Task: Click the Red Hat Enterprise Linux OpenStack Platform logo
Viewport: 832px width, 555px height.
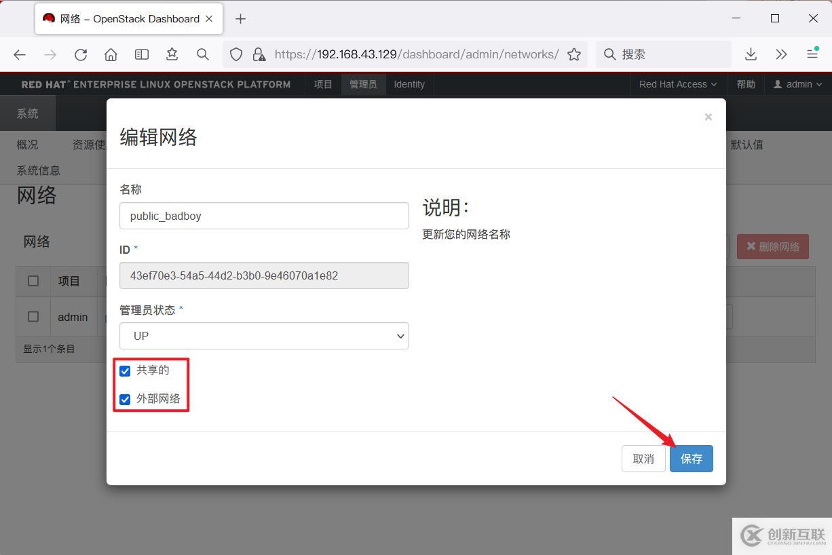Action: click(156, 84)
